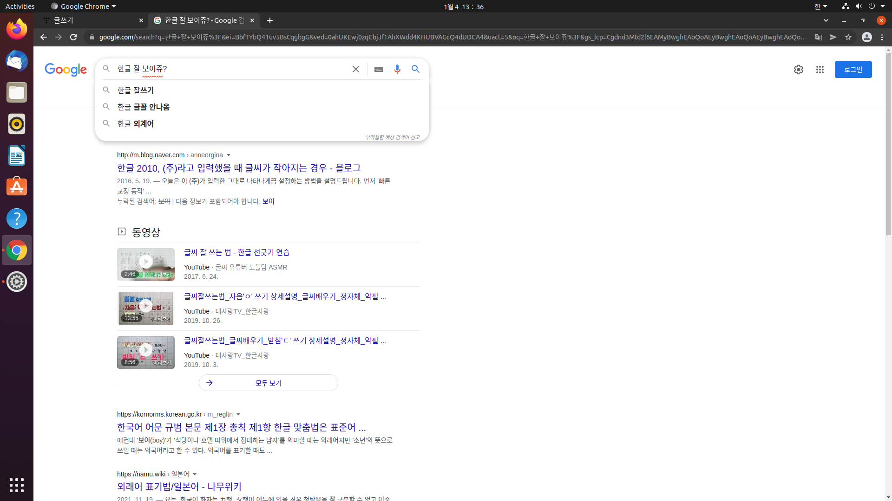
Task: Reload the current page
Action: [x=73, y=37]
